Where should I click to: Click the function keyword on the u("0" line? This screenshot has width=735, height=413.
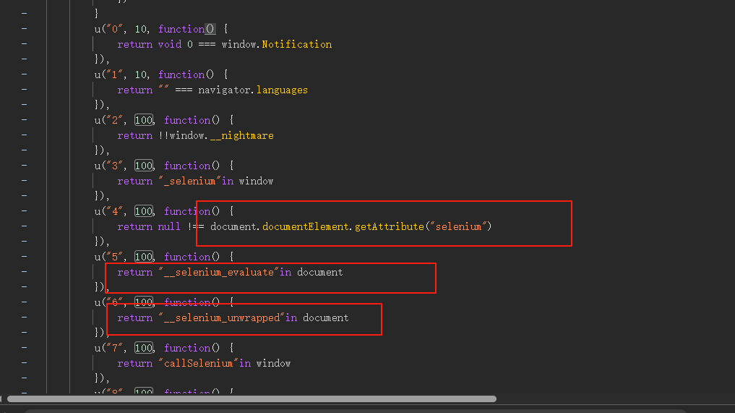[181, 29]
